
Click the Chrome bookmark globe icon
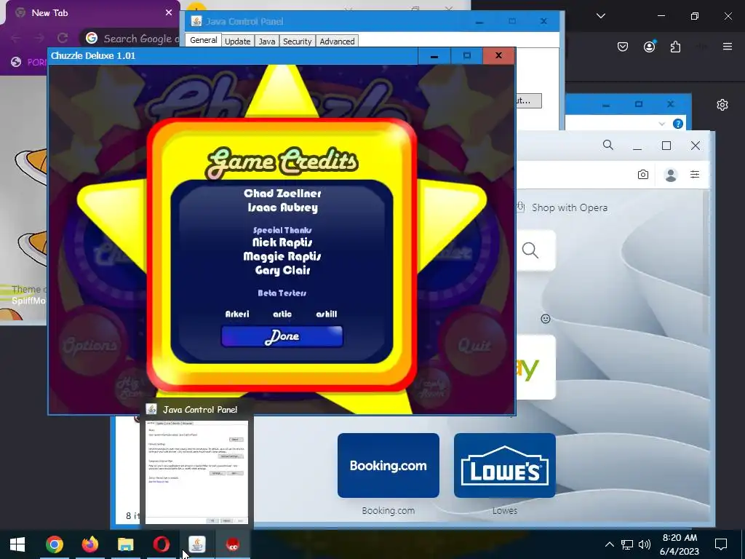[x=16, y=62]
